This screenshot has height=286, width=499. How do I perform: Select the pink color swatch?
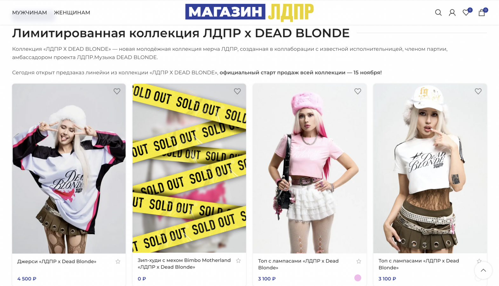point(358,278)
